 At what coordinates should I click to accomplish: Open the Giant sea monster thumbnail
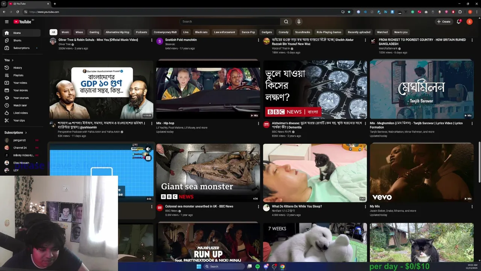point(208,173)
